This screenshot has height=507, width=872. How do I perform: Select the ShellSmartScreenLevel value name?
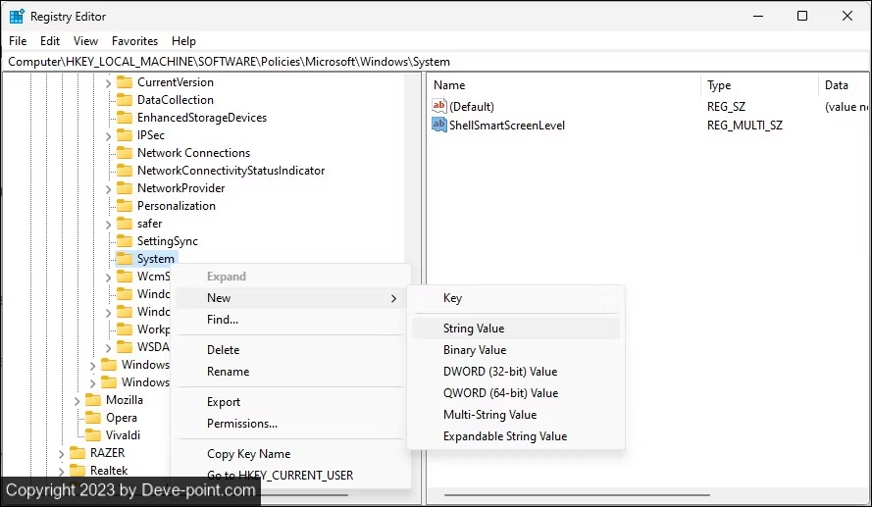(x=507, y=126)
